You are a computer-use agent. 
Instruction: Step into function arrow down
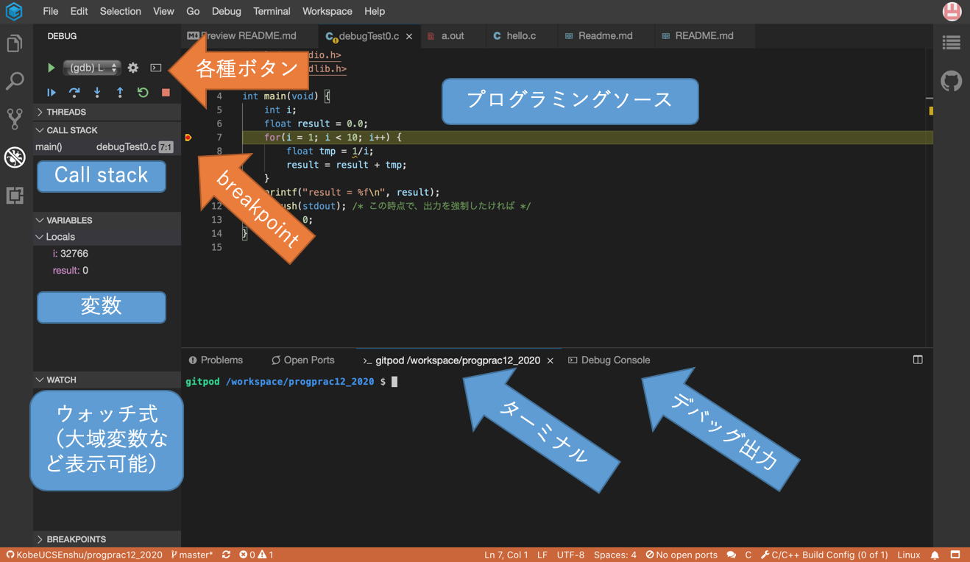pos(97,93)
